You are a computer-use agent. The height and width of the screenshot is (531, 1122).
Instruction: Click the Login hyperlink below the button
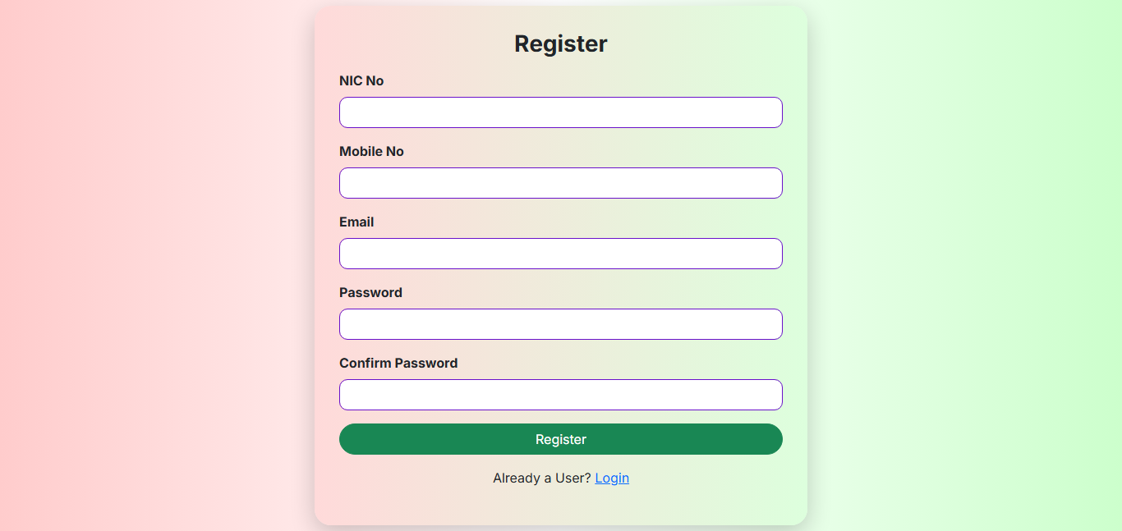(612, 478)
